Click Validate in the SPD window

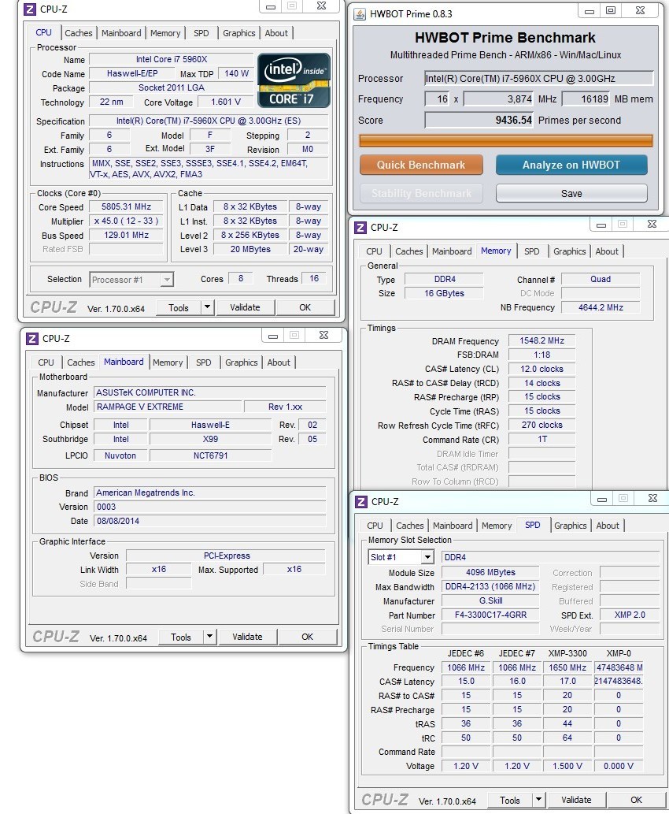[x=576, y=800]
